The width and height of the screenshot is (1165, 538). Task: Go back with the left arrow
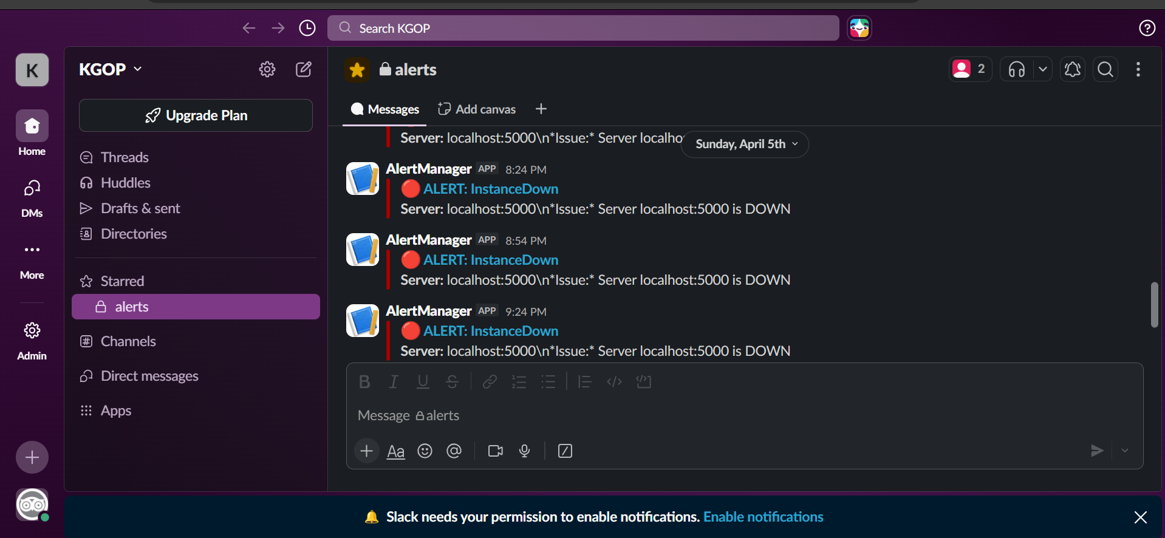[x=248, y=28]
